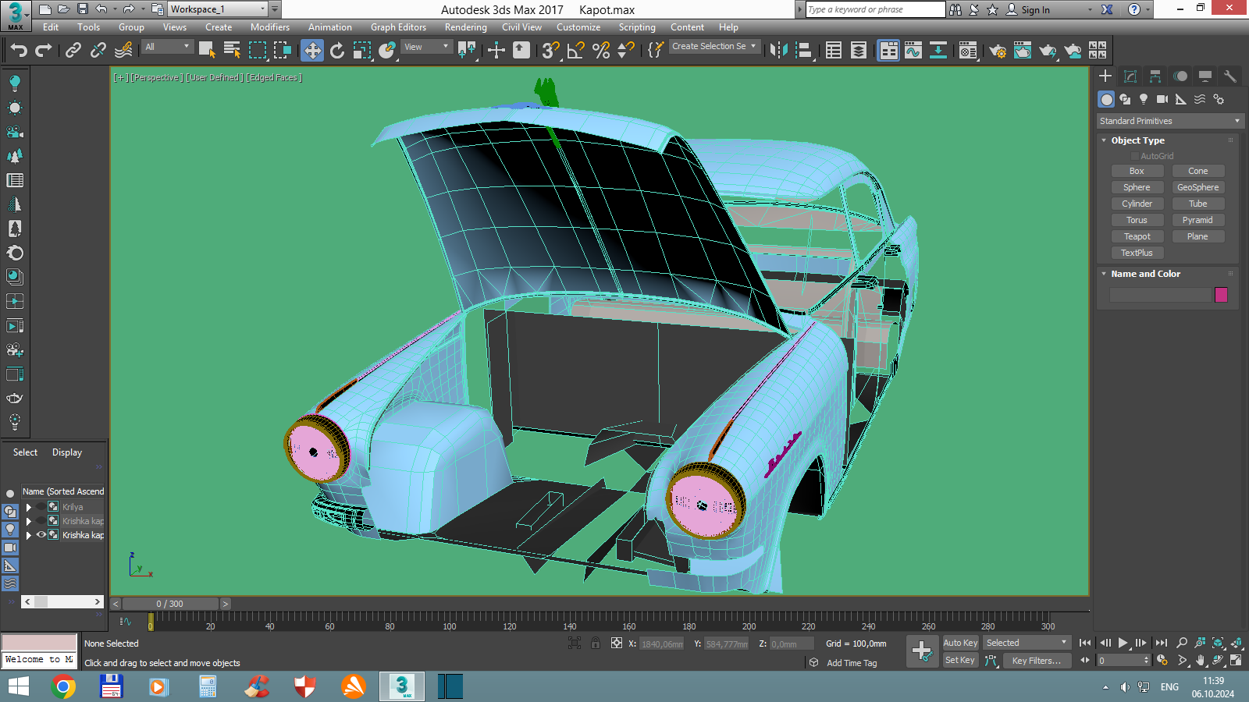1249x702 pixels.
Task: Open the Modifiers menu
Action: 270,27
